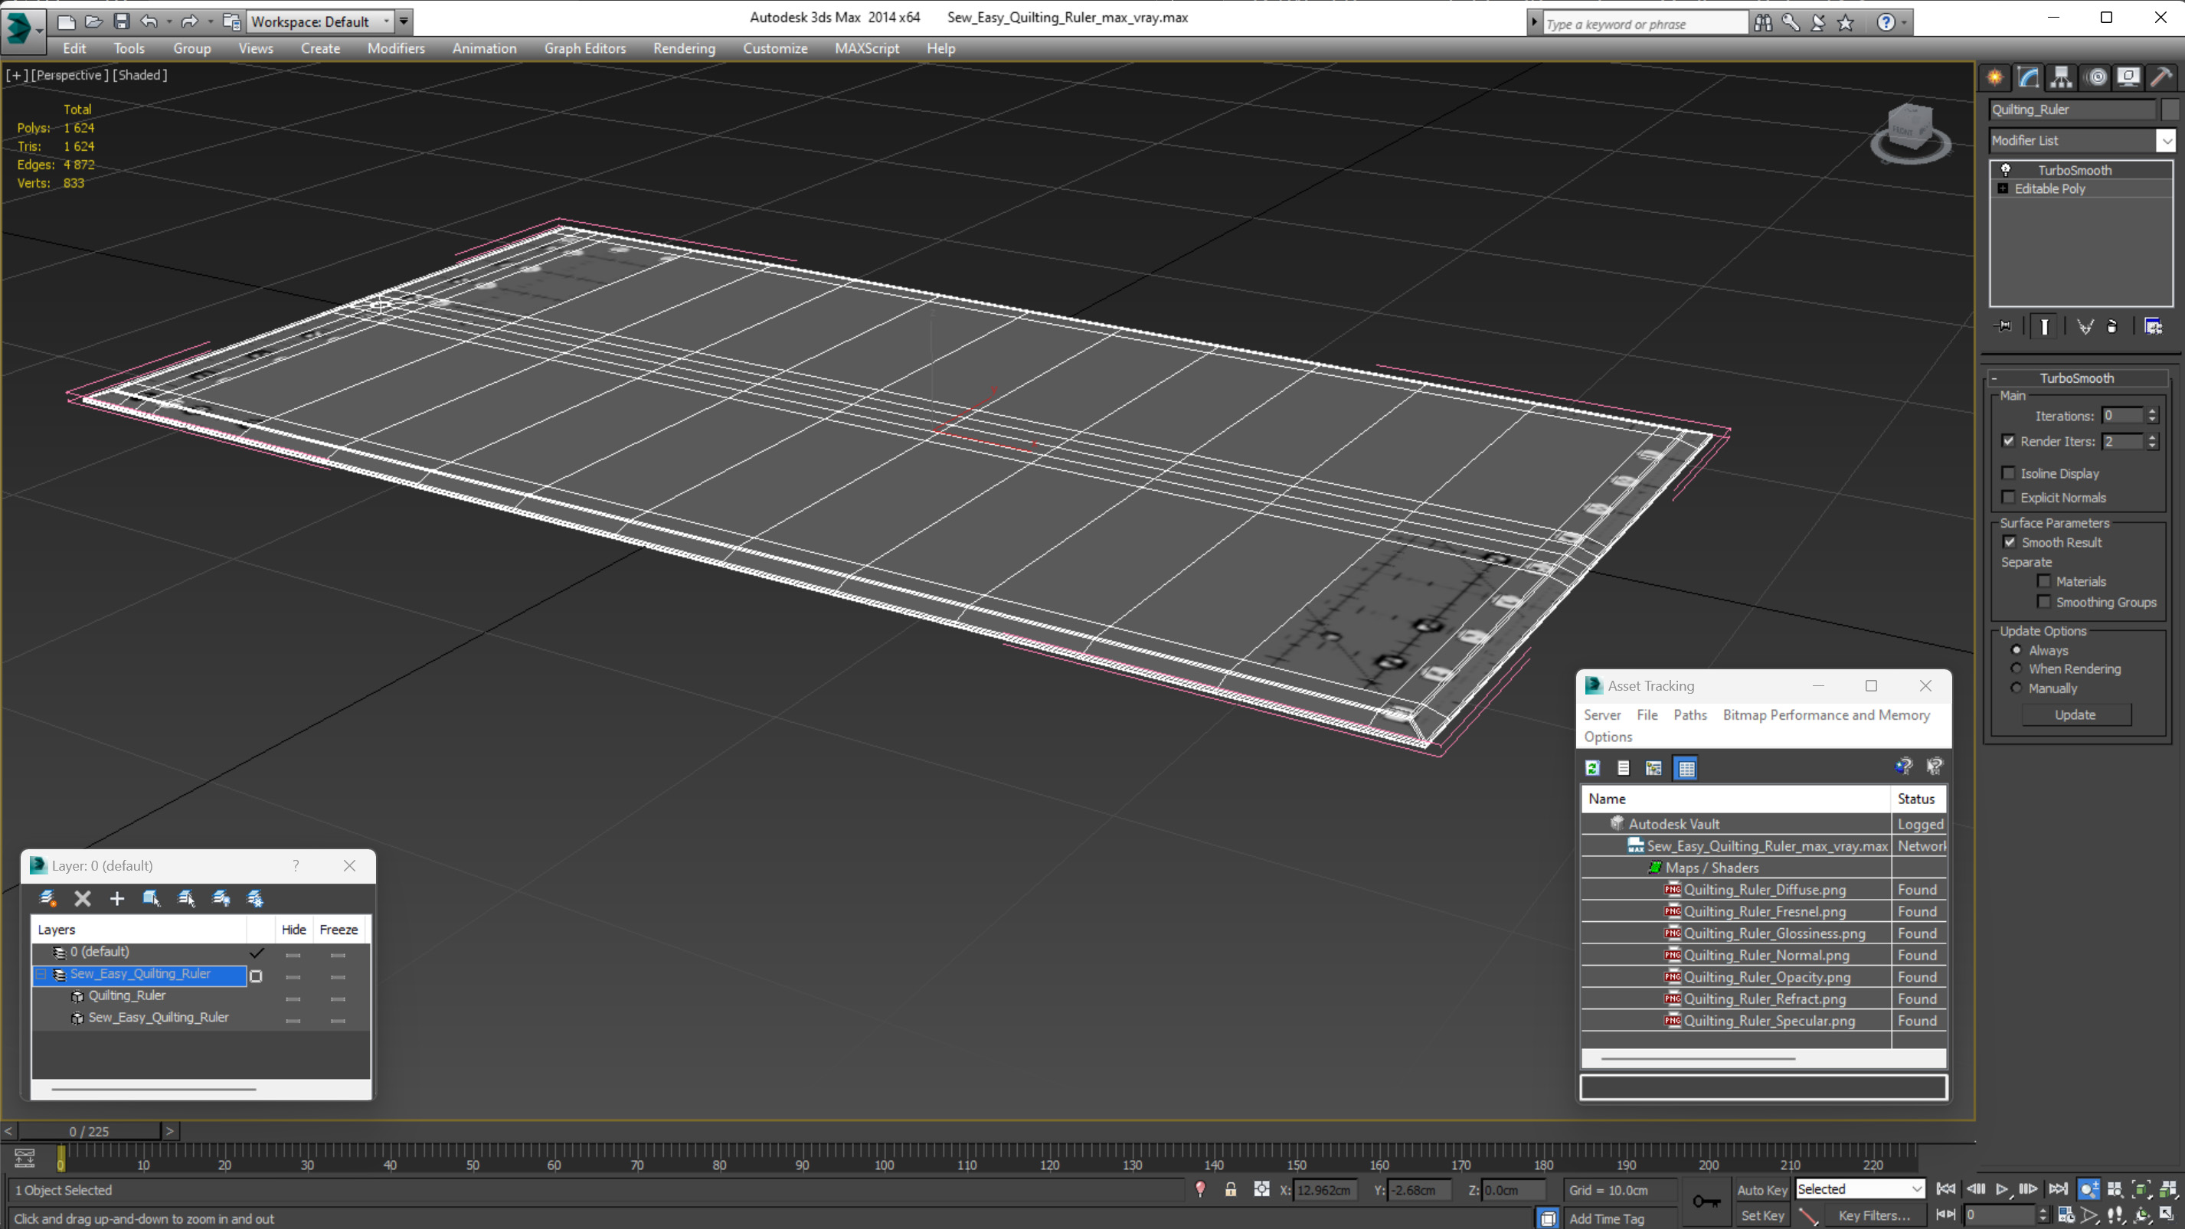Open Bitmap Performance and Memory menu

pos(1827,715)
